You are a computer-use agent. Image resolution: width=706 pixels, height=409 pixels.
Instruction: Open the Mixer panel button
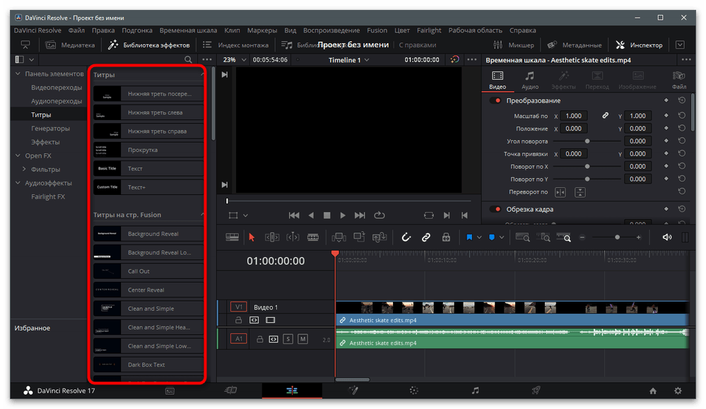point(514,45)
